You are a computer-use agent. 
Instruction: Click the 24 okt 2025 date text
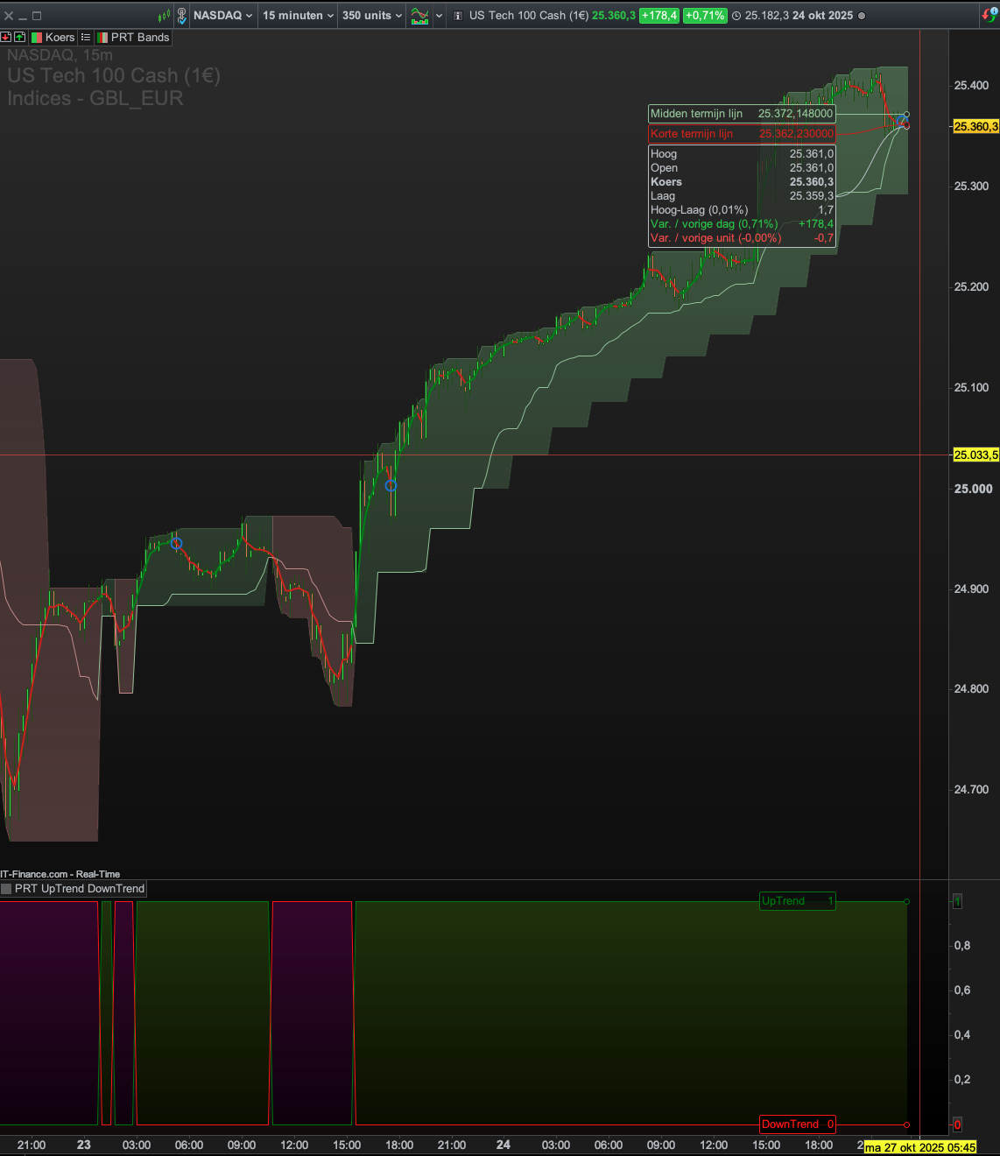coord(822,16)
